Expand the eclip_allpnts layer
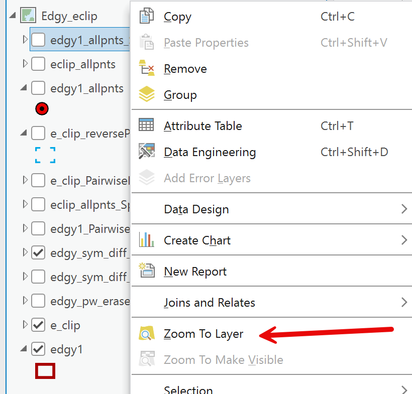The image size is (412, 394). [25, 64]
